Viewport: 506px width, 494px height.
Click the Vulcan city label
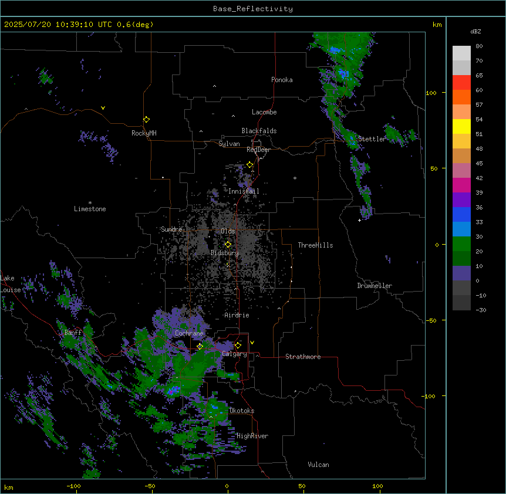[319, 465]
